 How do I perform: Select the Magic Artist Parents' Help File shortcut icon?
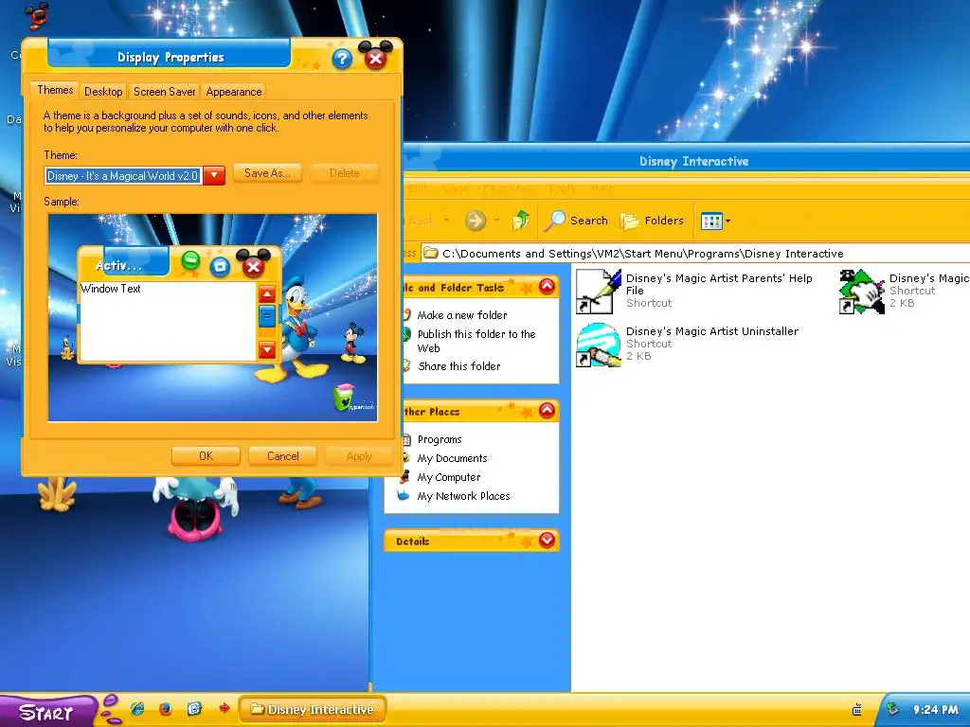tap(599, 291)
